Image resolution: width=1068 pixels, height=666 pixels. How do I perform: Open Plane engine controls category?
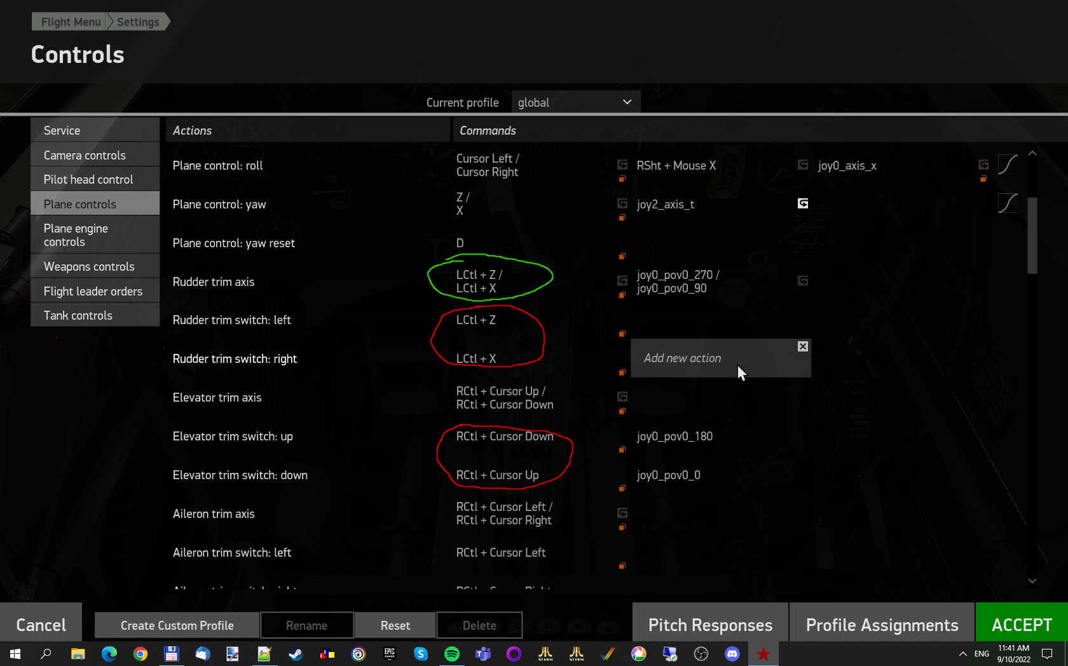(95, 235)
